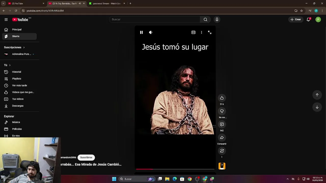Open Historial in the sidebar
The height and width of the screenshot is (183, 326).
(x=19, y=72)
